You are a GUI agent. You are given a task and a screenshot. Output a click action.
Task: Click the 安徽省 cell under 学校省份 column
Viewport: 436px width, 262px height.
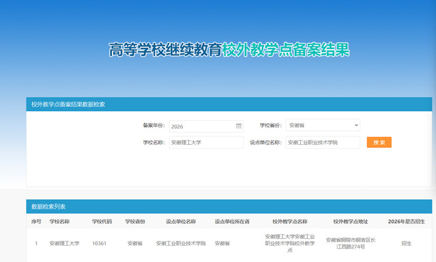point(135,244)
